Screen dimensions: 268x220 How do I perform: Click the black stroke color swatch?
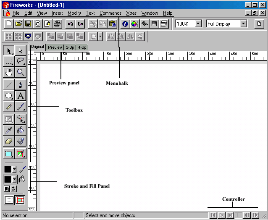click(8, 170)
